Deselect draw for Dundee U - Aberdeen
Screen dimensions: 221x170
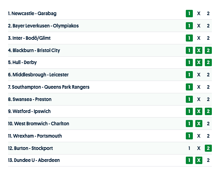[x=199, y=160]
